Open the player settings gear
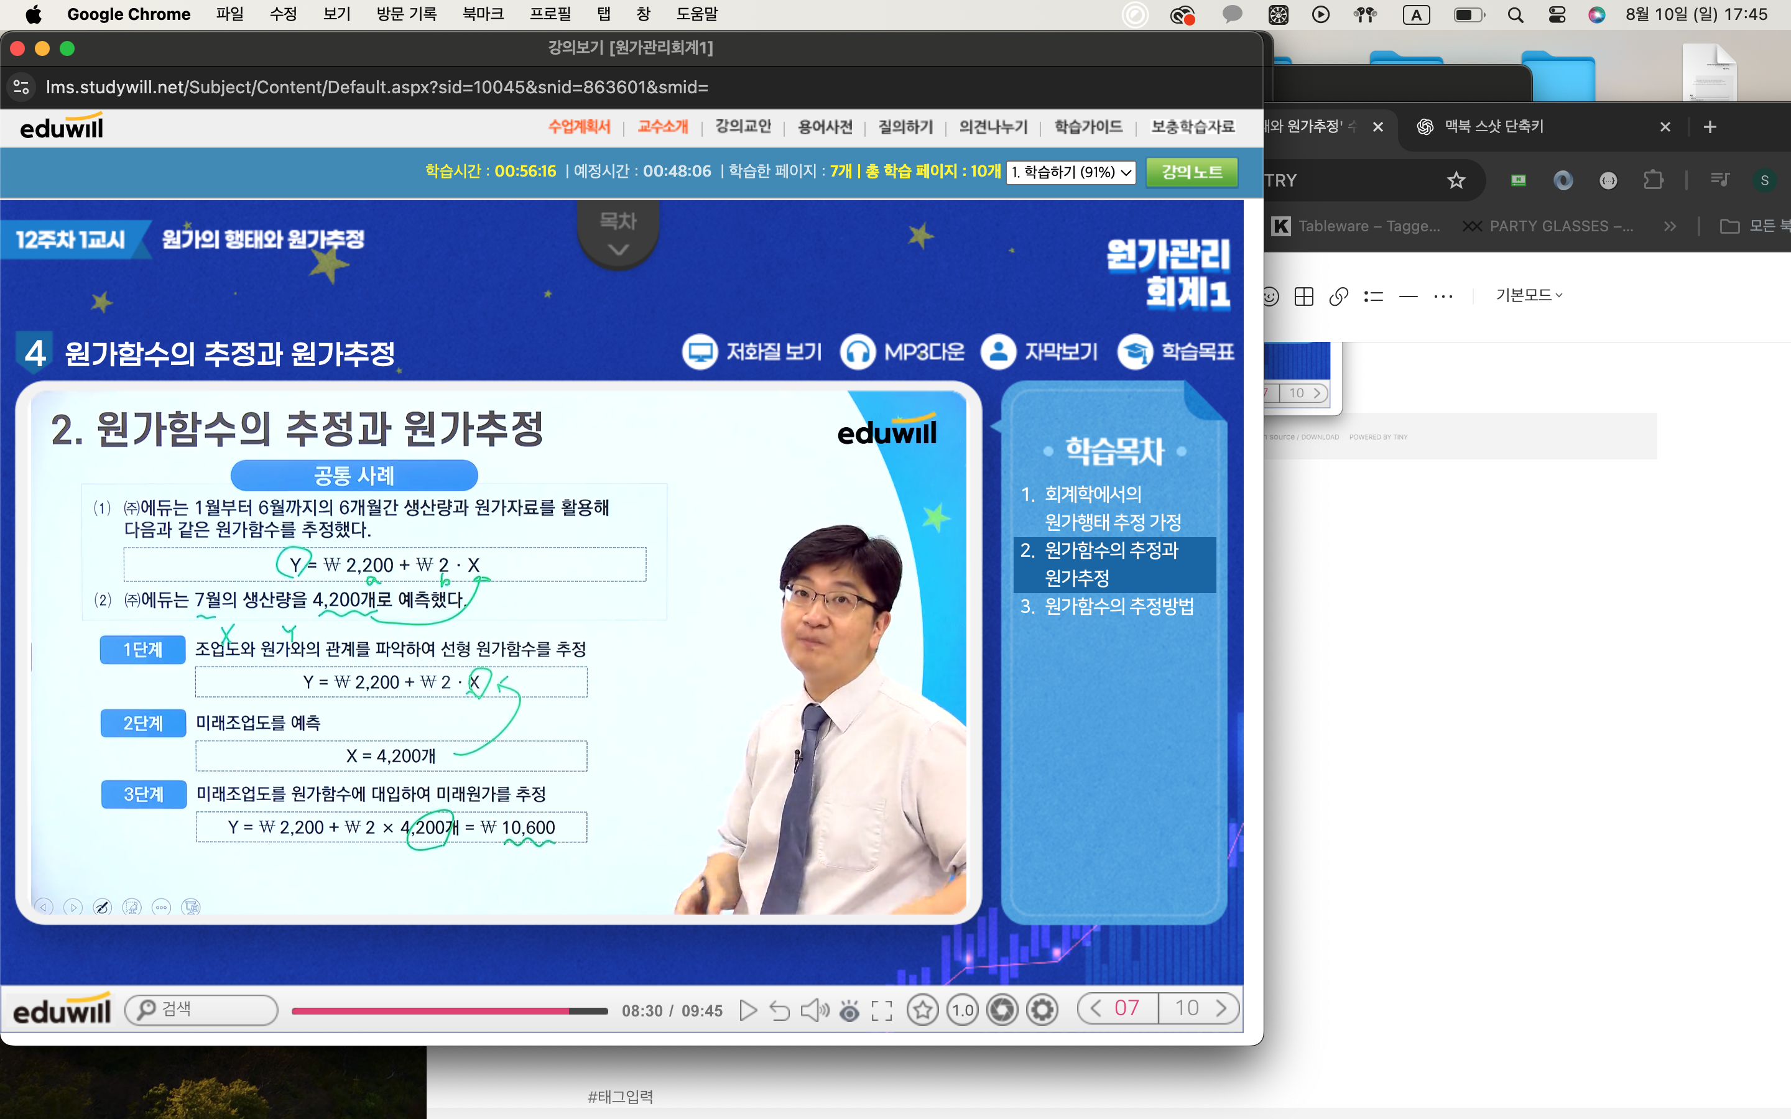The height and width of the screenshot is (1119, 1791). (x=1042, y=1010)
